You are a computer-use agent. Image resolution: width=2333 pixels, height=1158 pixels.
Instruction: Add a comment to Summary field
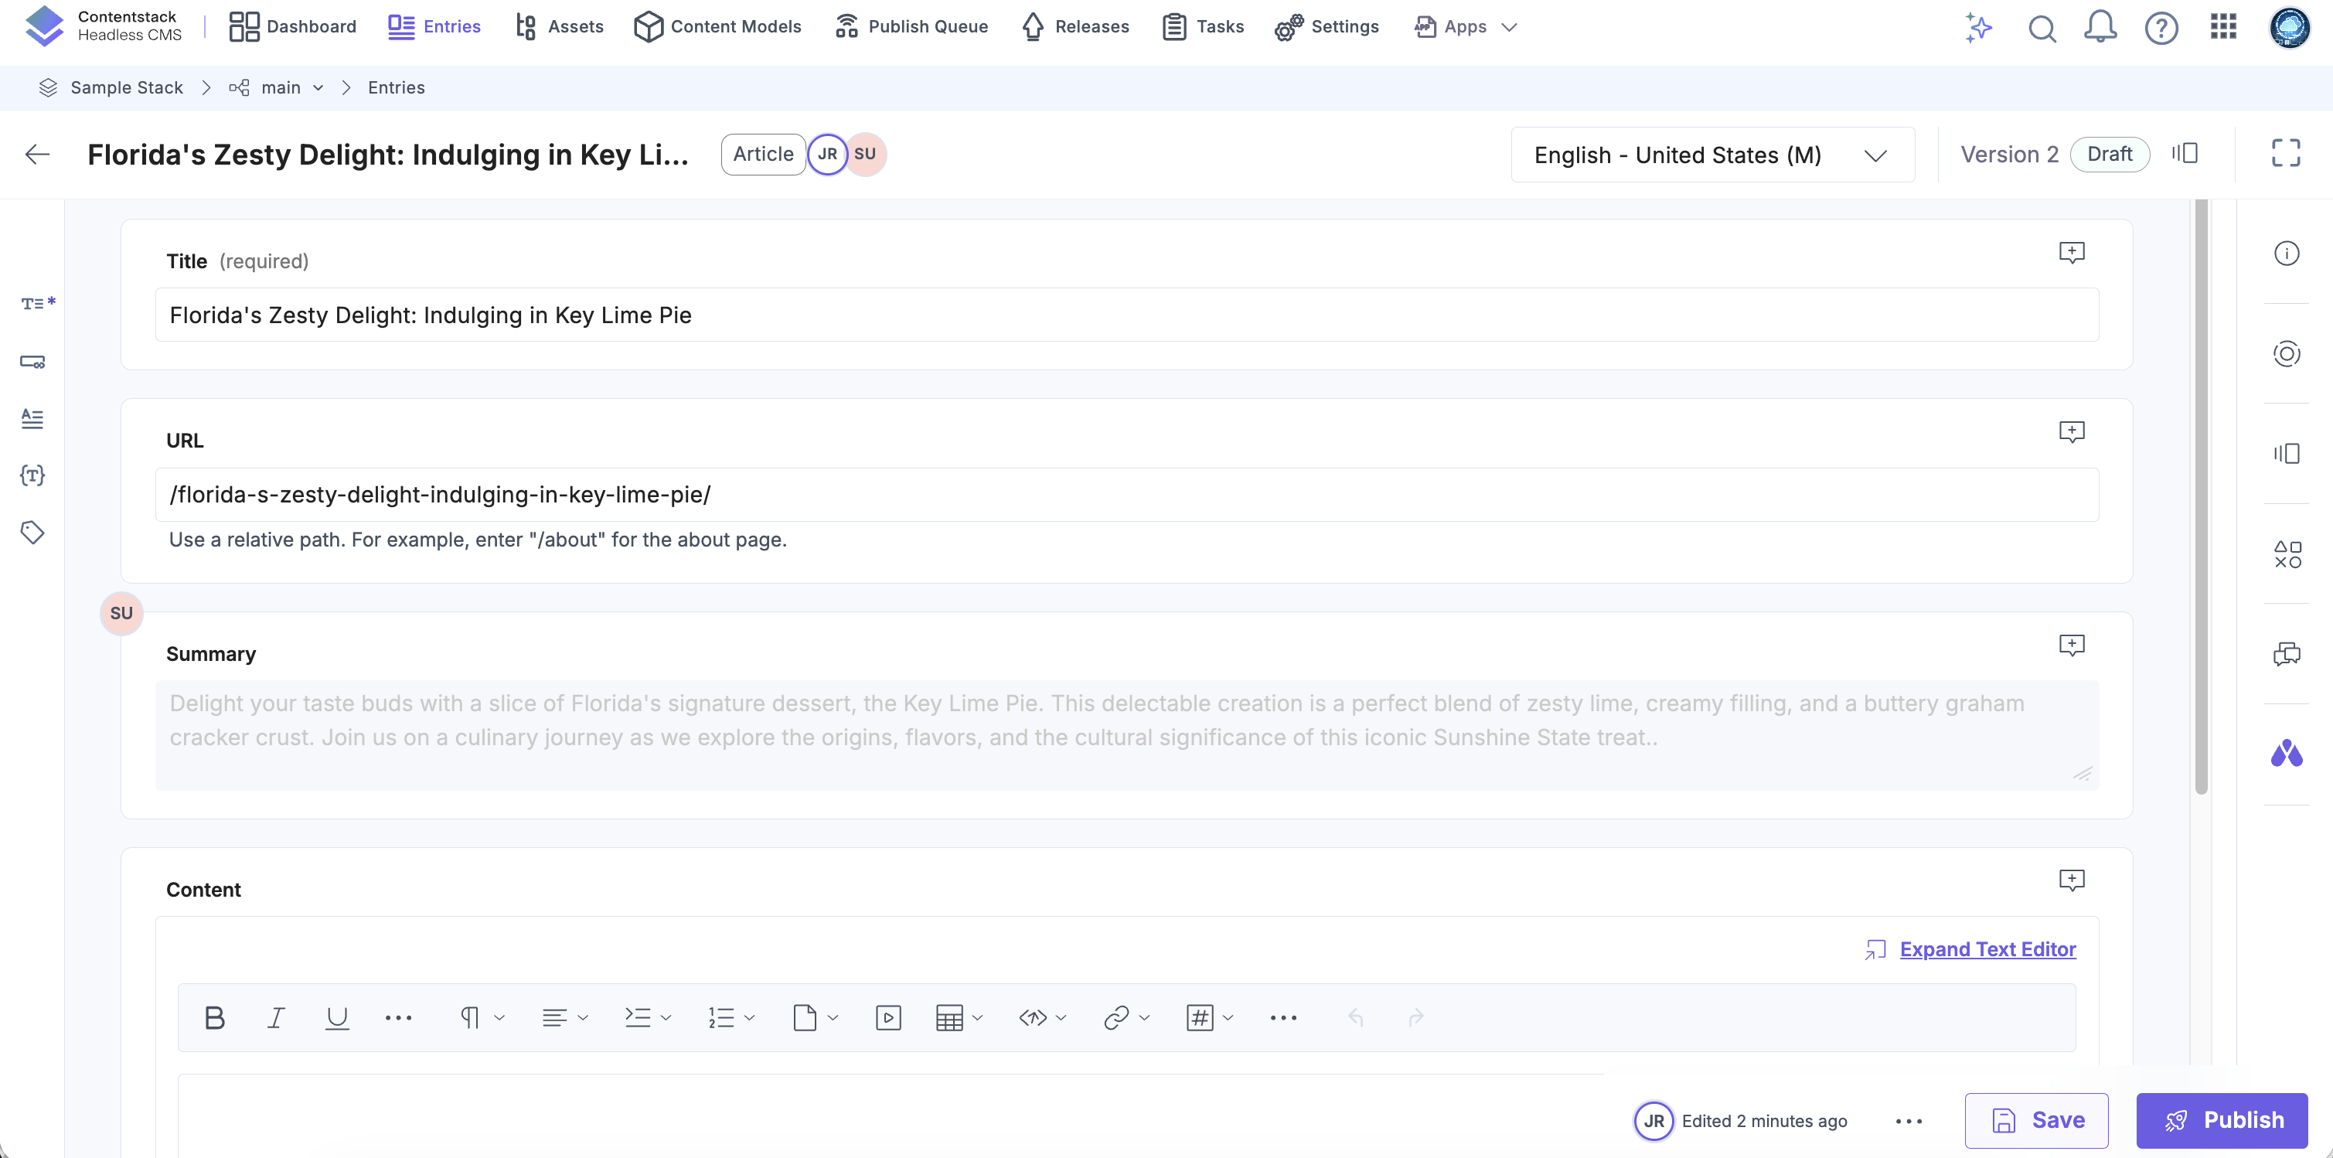tap(2071, 645)
